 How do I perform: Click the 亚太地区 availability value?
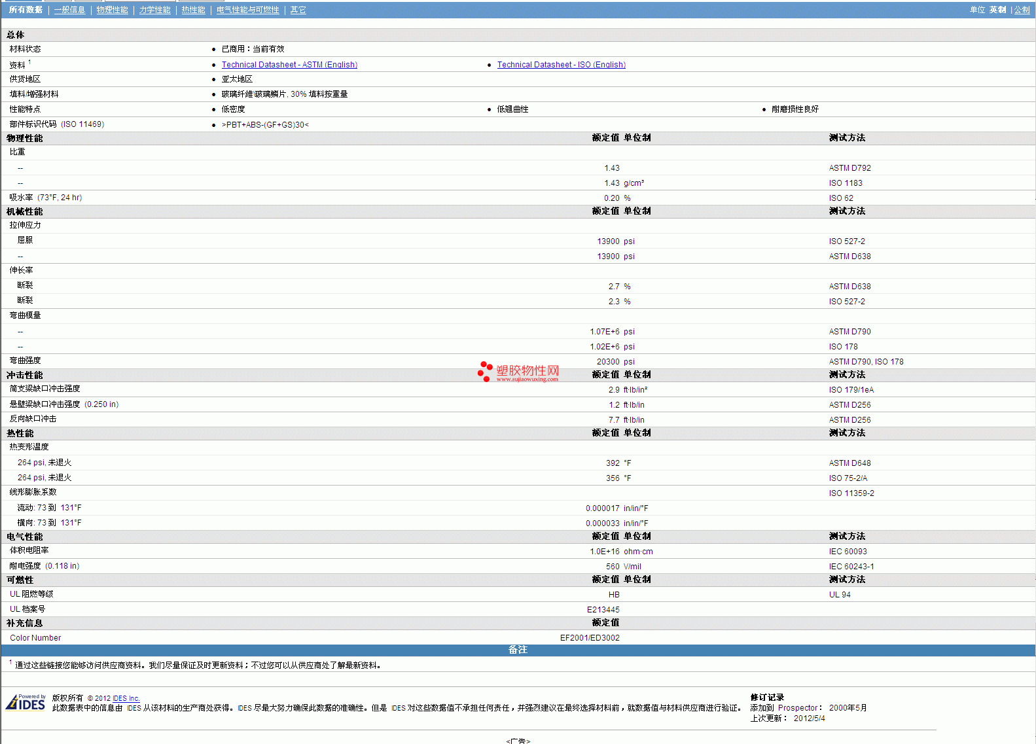point(237,79)
